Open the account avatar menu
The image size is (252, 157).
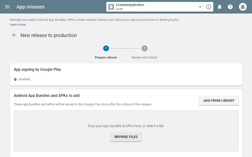[243, 7]
